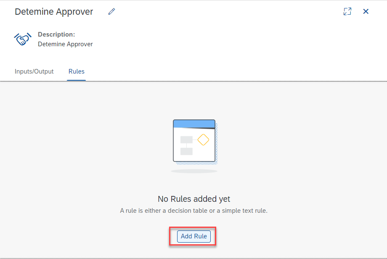Click the connector line left of the diamond
387x259 pixels.
pos(195,140)
